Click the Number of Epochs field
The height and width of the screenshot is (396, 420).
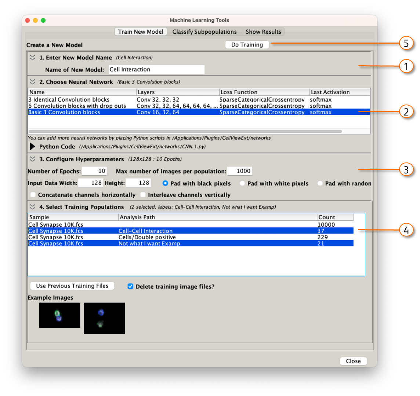(x=94, y=171)
